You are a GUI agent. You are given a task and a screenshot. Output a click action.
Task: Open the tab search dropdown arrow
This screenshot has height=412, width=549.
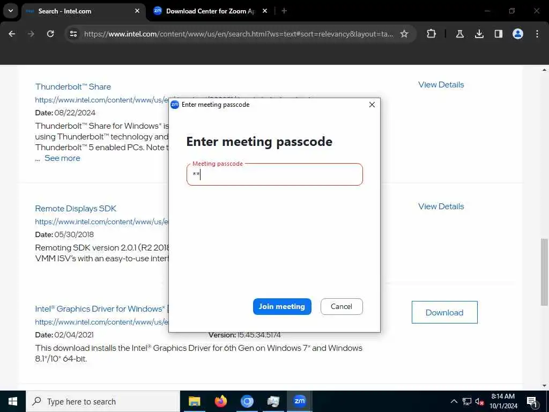(x=11, y=11)
